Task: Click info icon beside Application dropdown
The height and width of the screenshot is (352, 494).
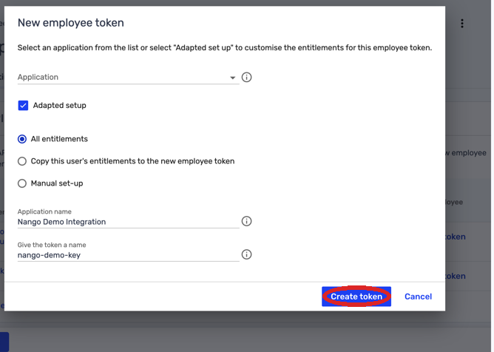Action: point(246,77)
